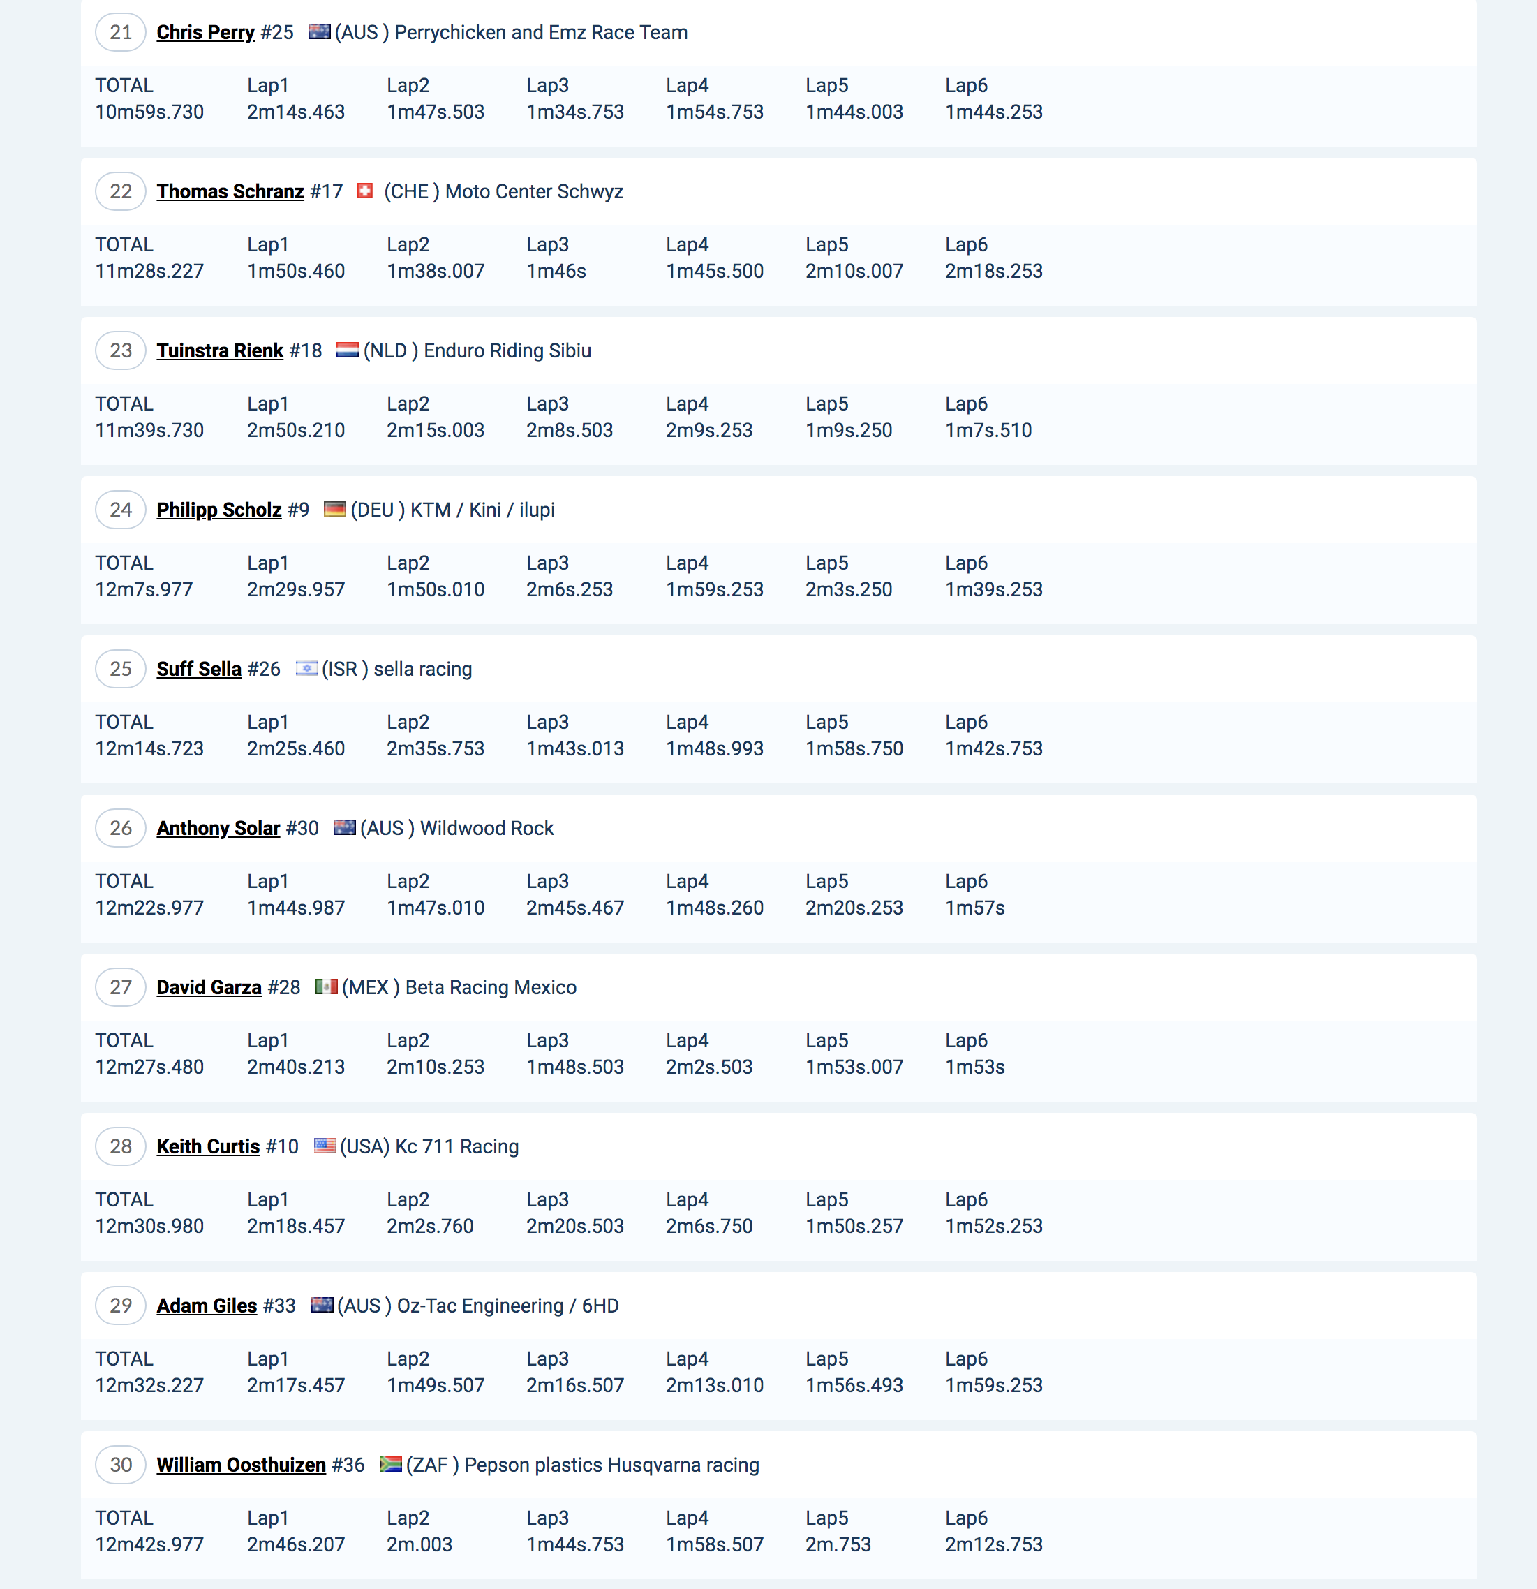Open William Oosthuizen rider profile

point(241,1465)
